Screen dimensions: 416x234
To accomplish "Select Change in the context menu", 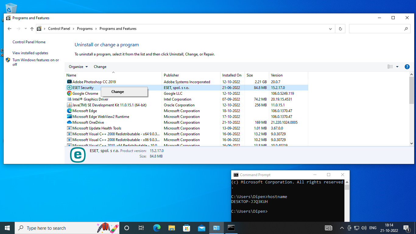I will [x=124, y=92].
